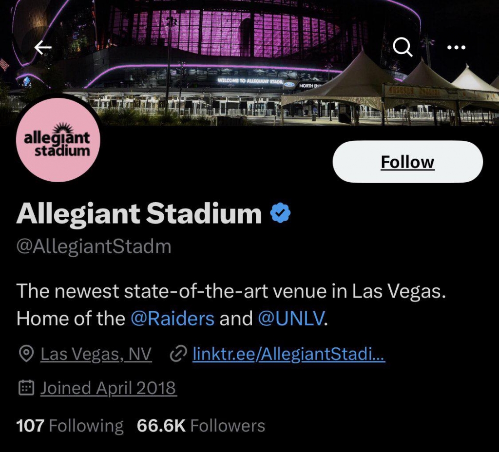Click the location pin icon
This screenshot has width=499, height=452.
[x=26, y=354]
